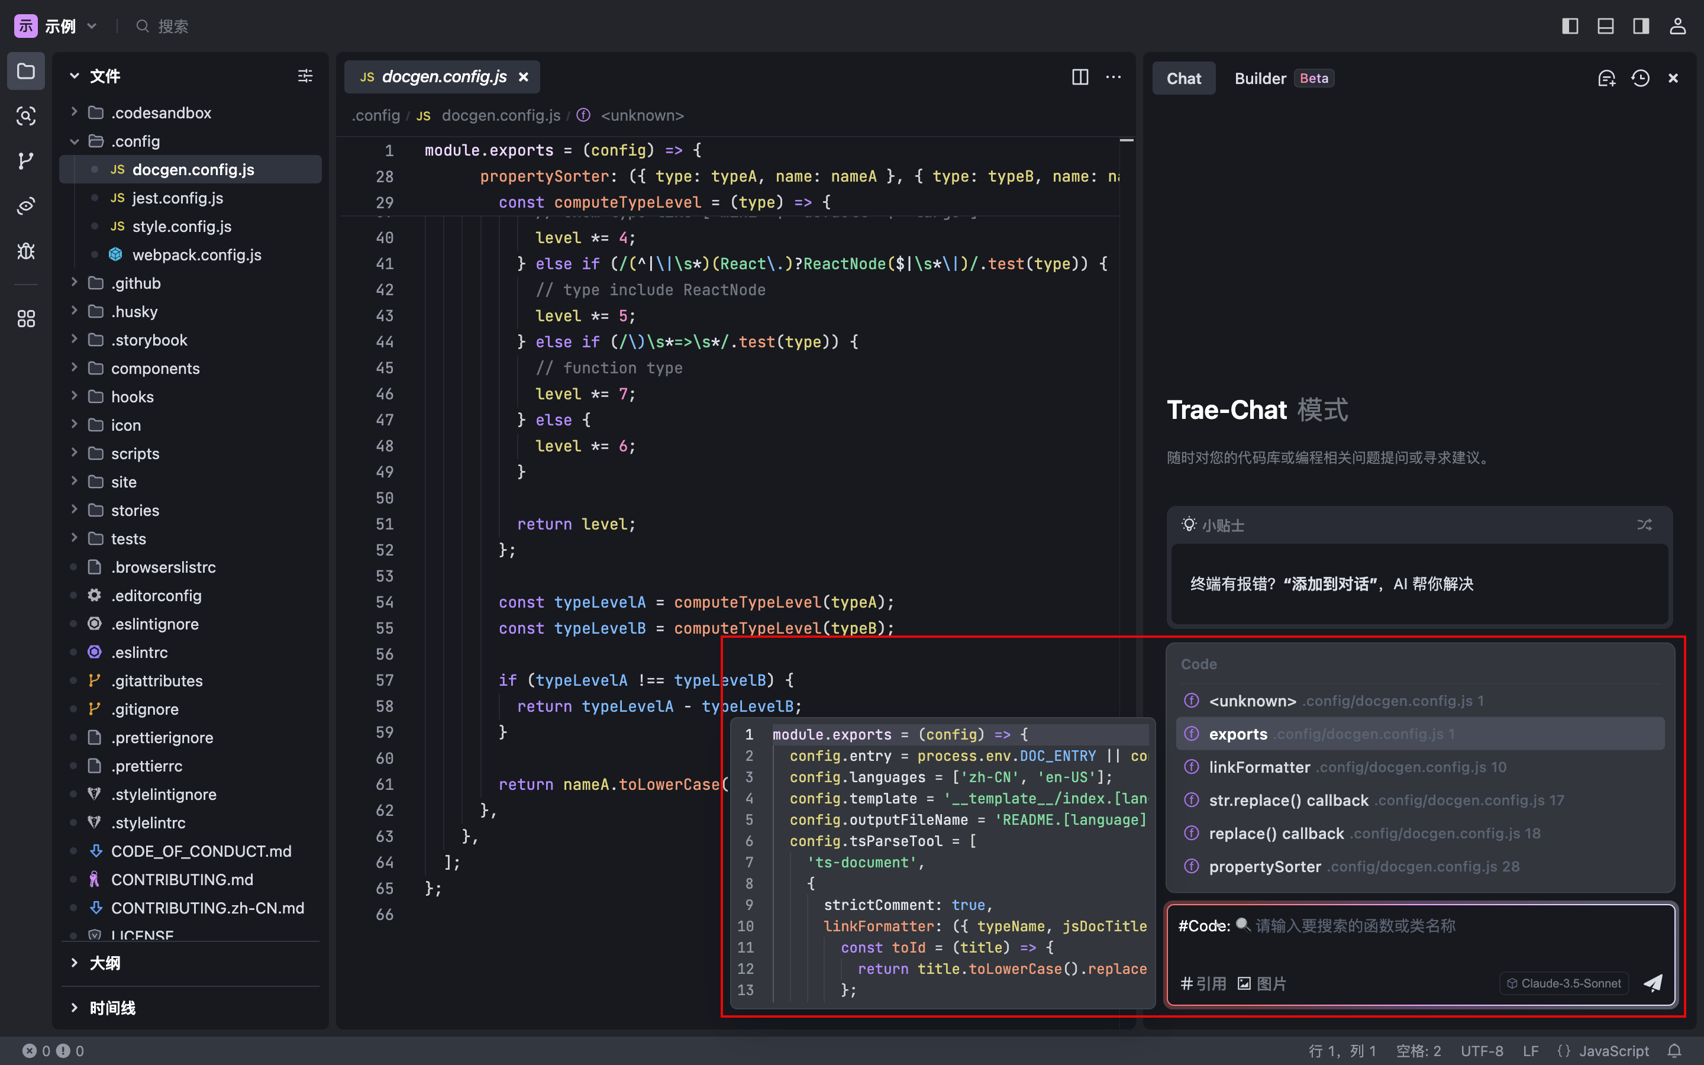Switch to the Chat tab

[1184, 78]
